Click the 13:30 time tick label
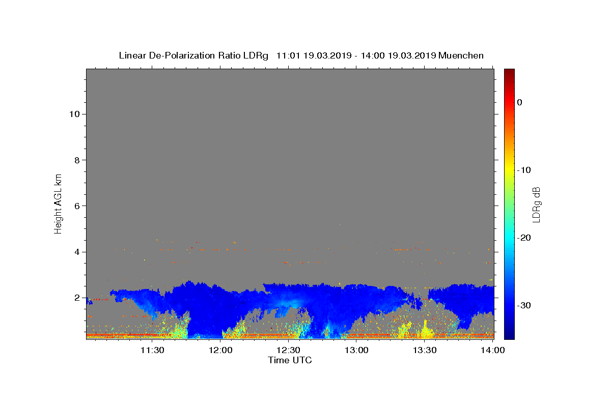Screen dimensions: 611x407 click(x=424, y=350)
